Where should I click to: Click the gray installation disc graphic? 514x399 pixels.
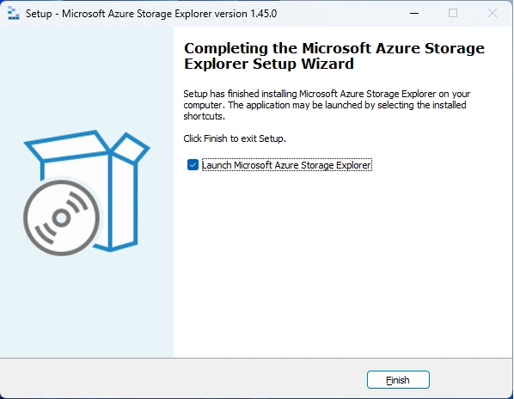tap(62, 218)
